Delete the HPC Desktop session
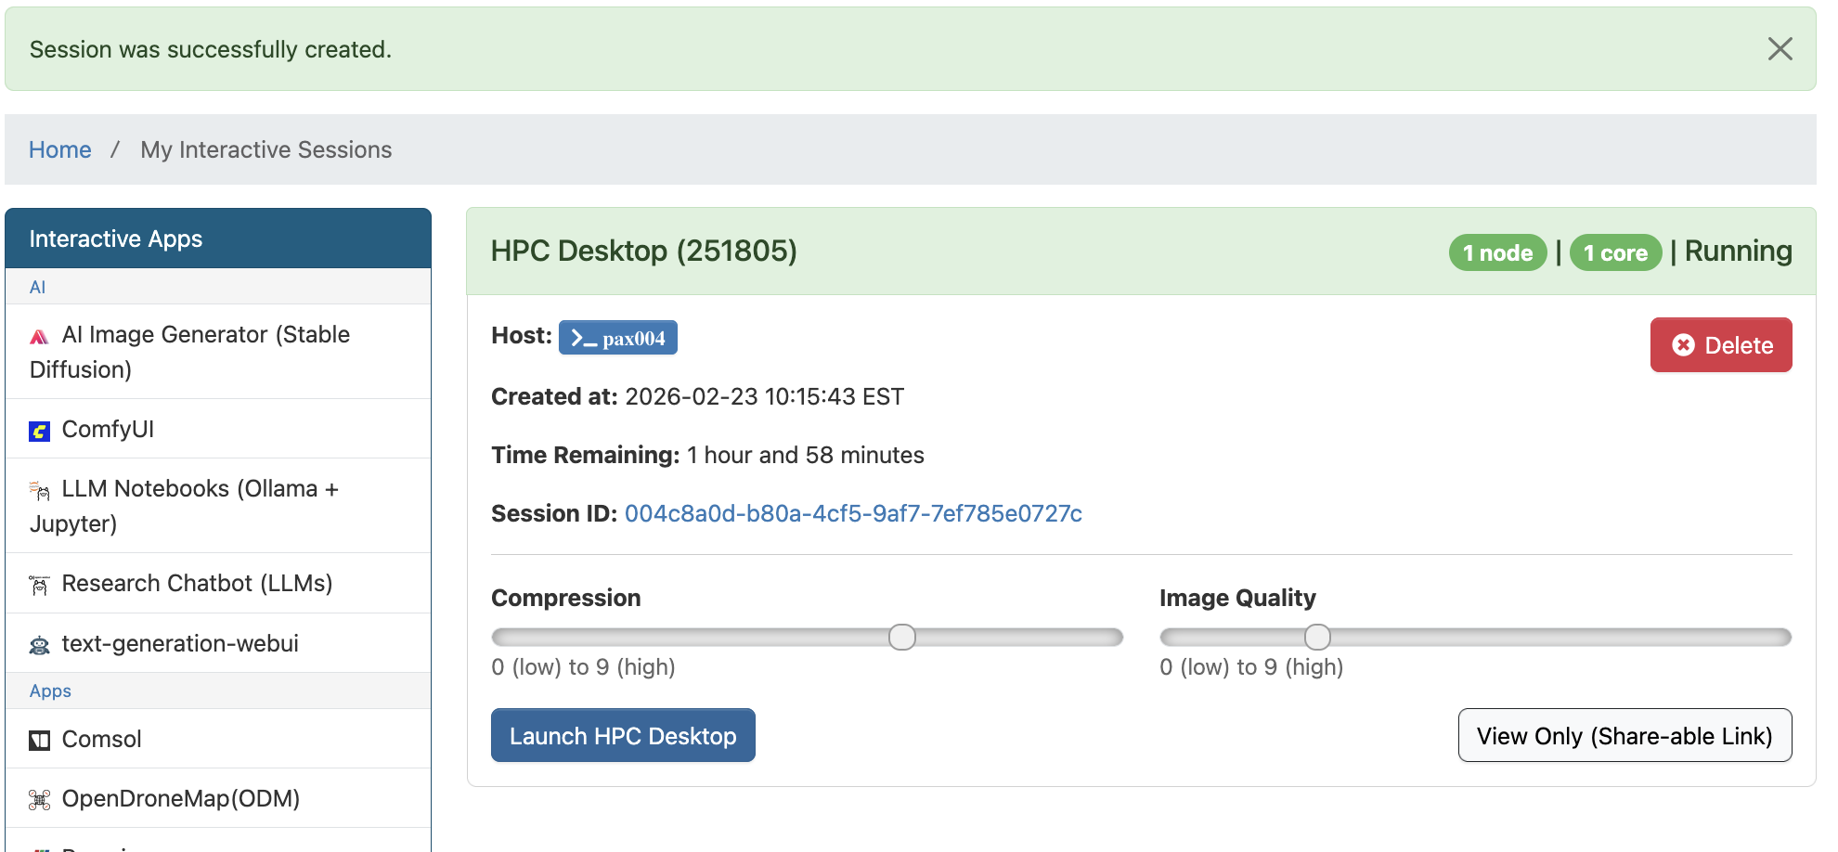Image resolution: width=1838 pixels, height=852 pixels. point(1720,345)
